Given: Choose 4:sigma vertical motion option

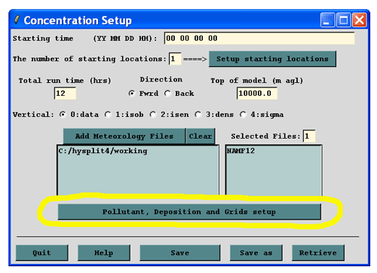Looking at the screenshot, I should [x=243, y=115].
